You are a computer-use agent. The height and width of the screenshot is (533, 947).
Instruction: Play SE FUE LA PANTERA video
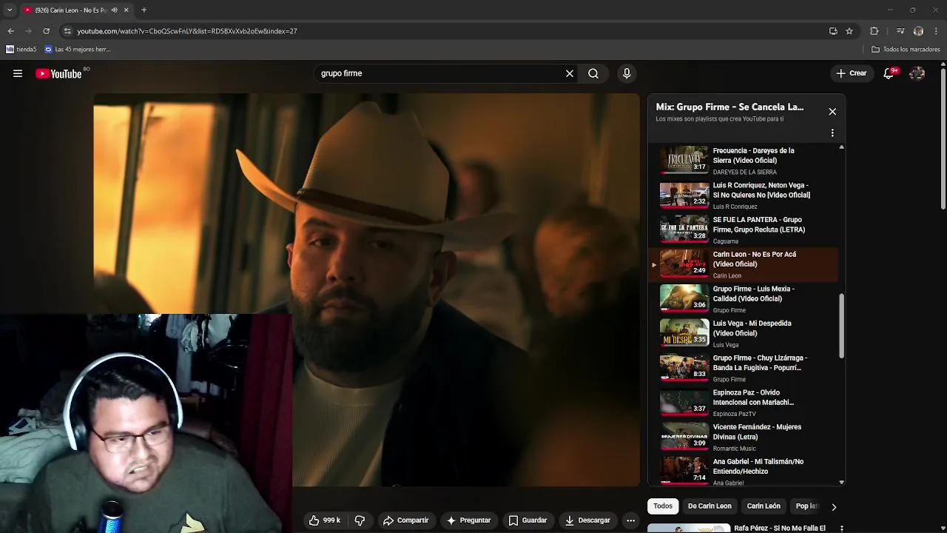pos(744,229)
